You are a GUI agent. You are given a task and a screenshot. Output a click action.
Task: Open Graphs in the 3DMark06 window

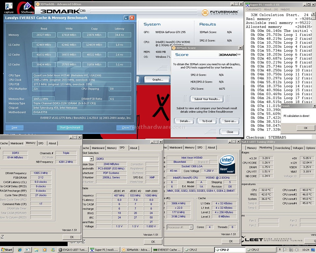[x=158, y=79]
